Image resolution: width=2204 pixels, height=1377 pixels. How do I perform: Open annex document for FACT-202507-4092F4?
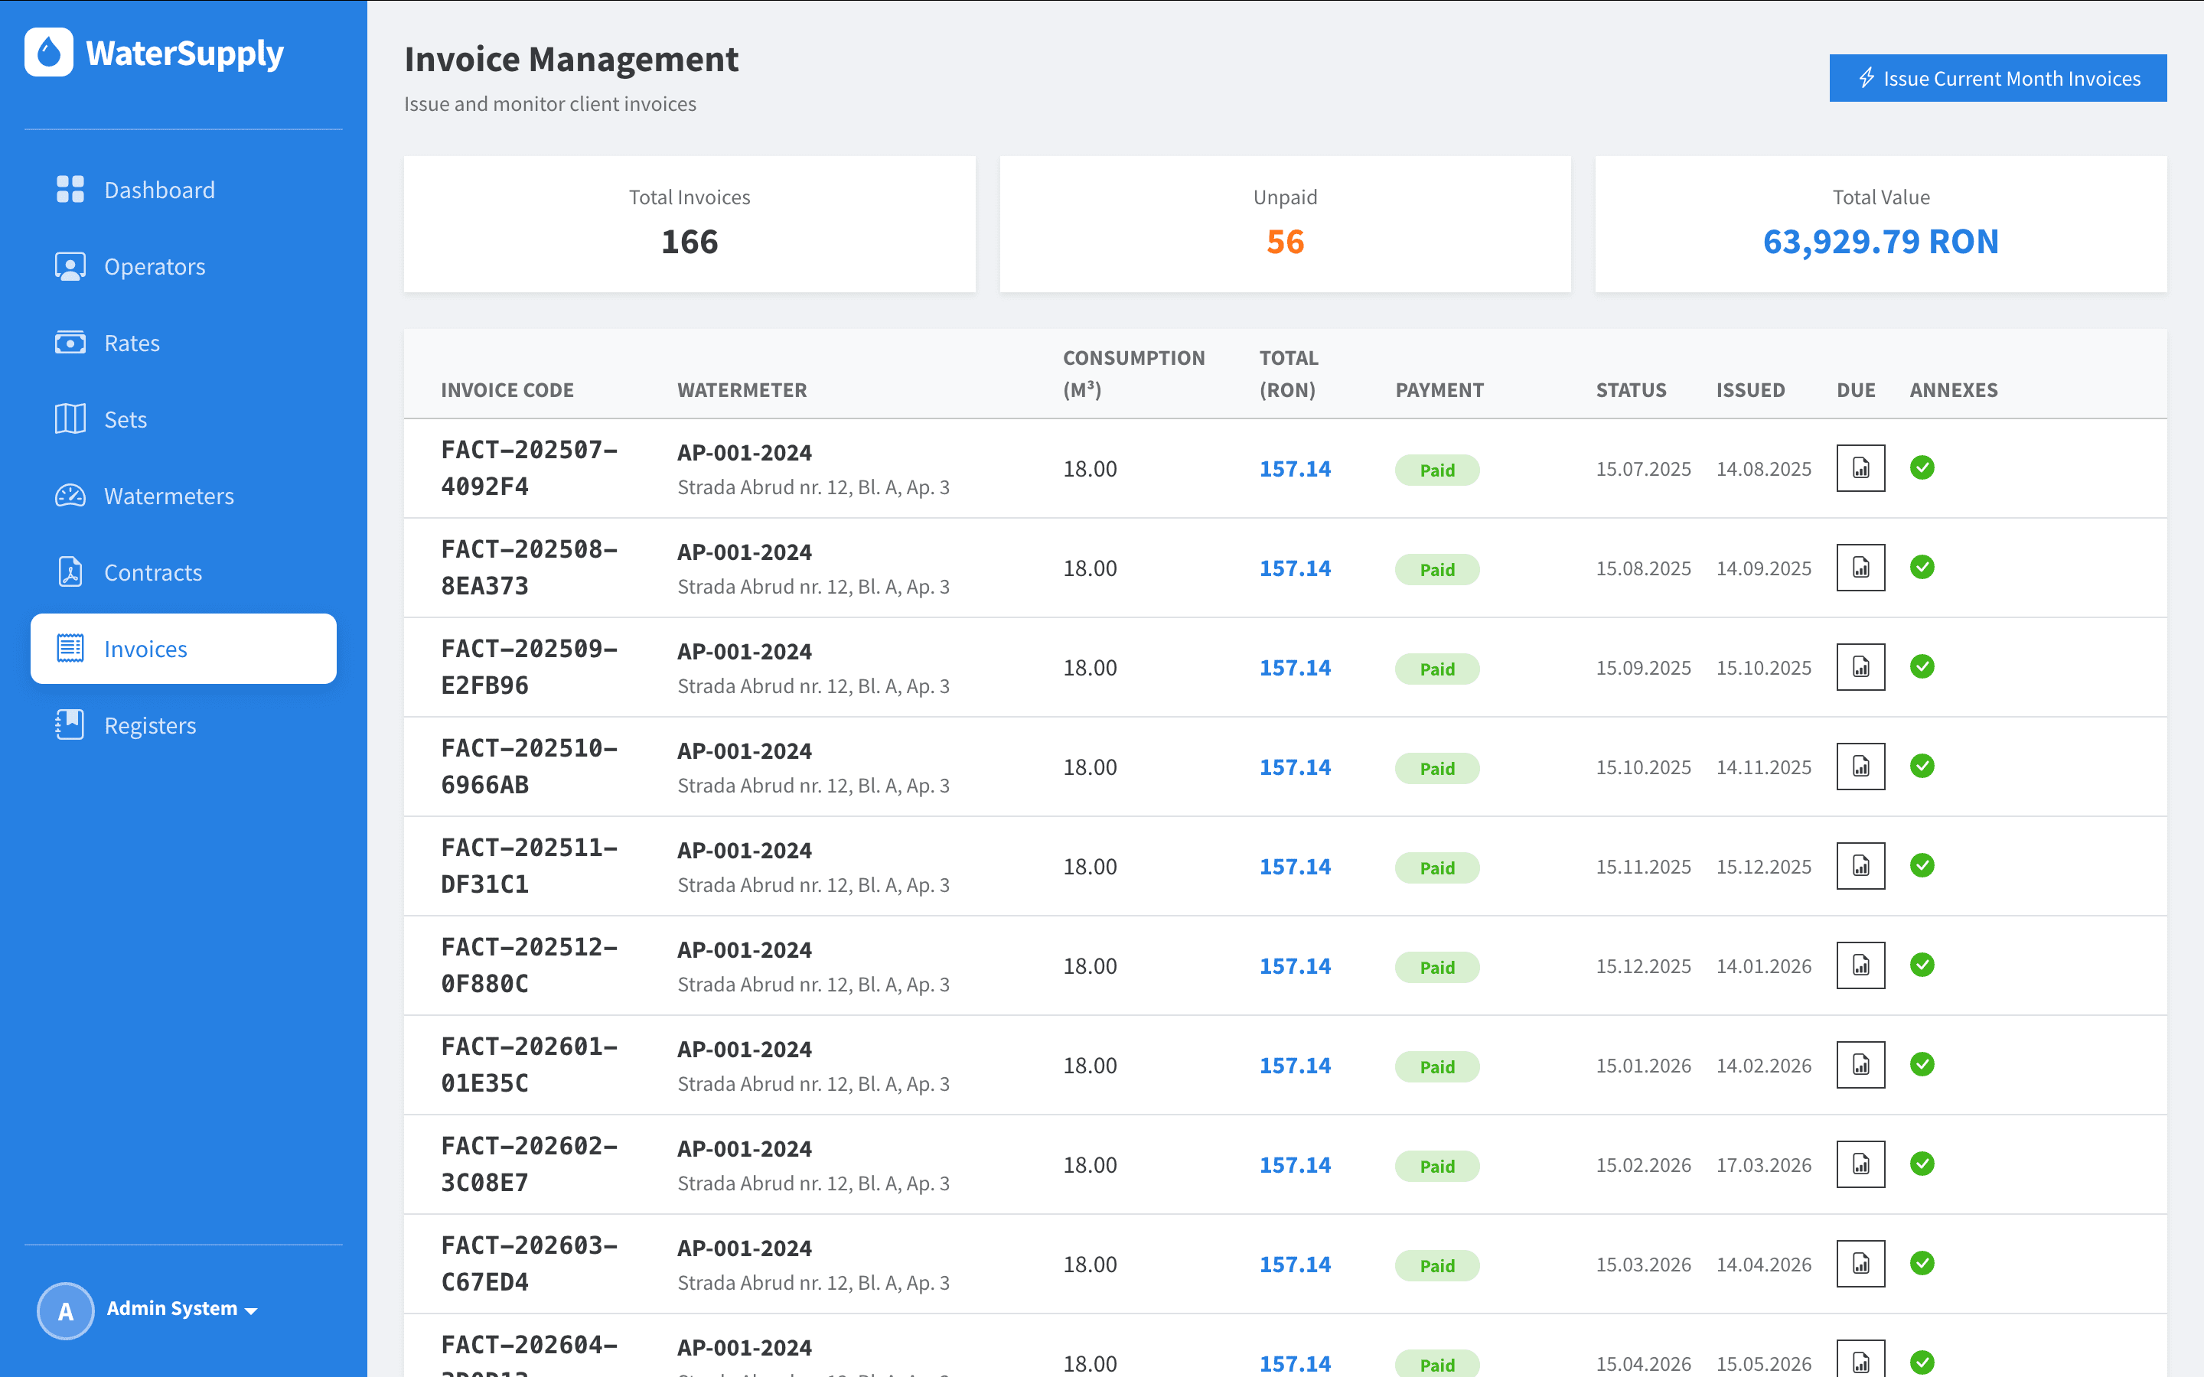tap(1860, 468)
